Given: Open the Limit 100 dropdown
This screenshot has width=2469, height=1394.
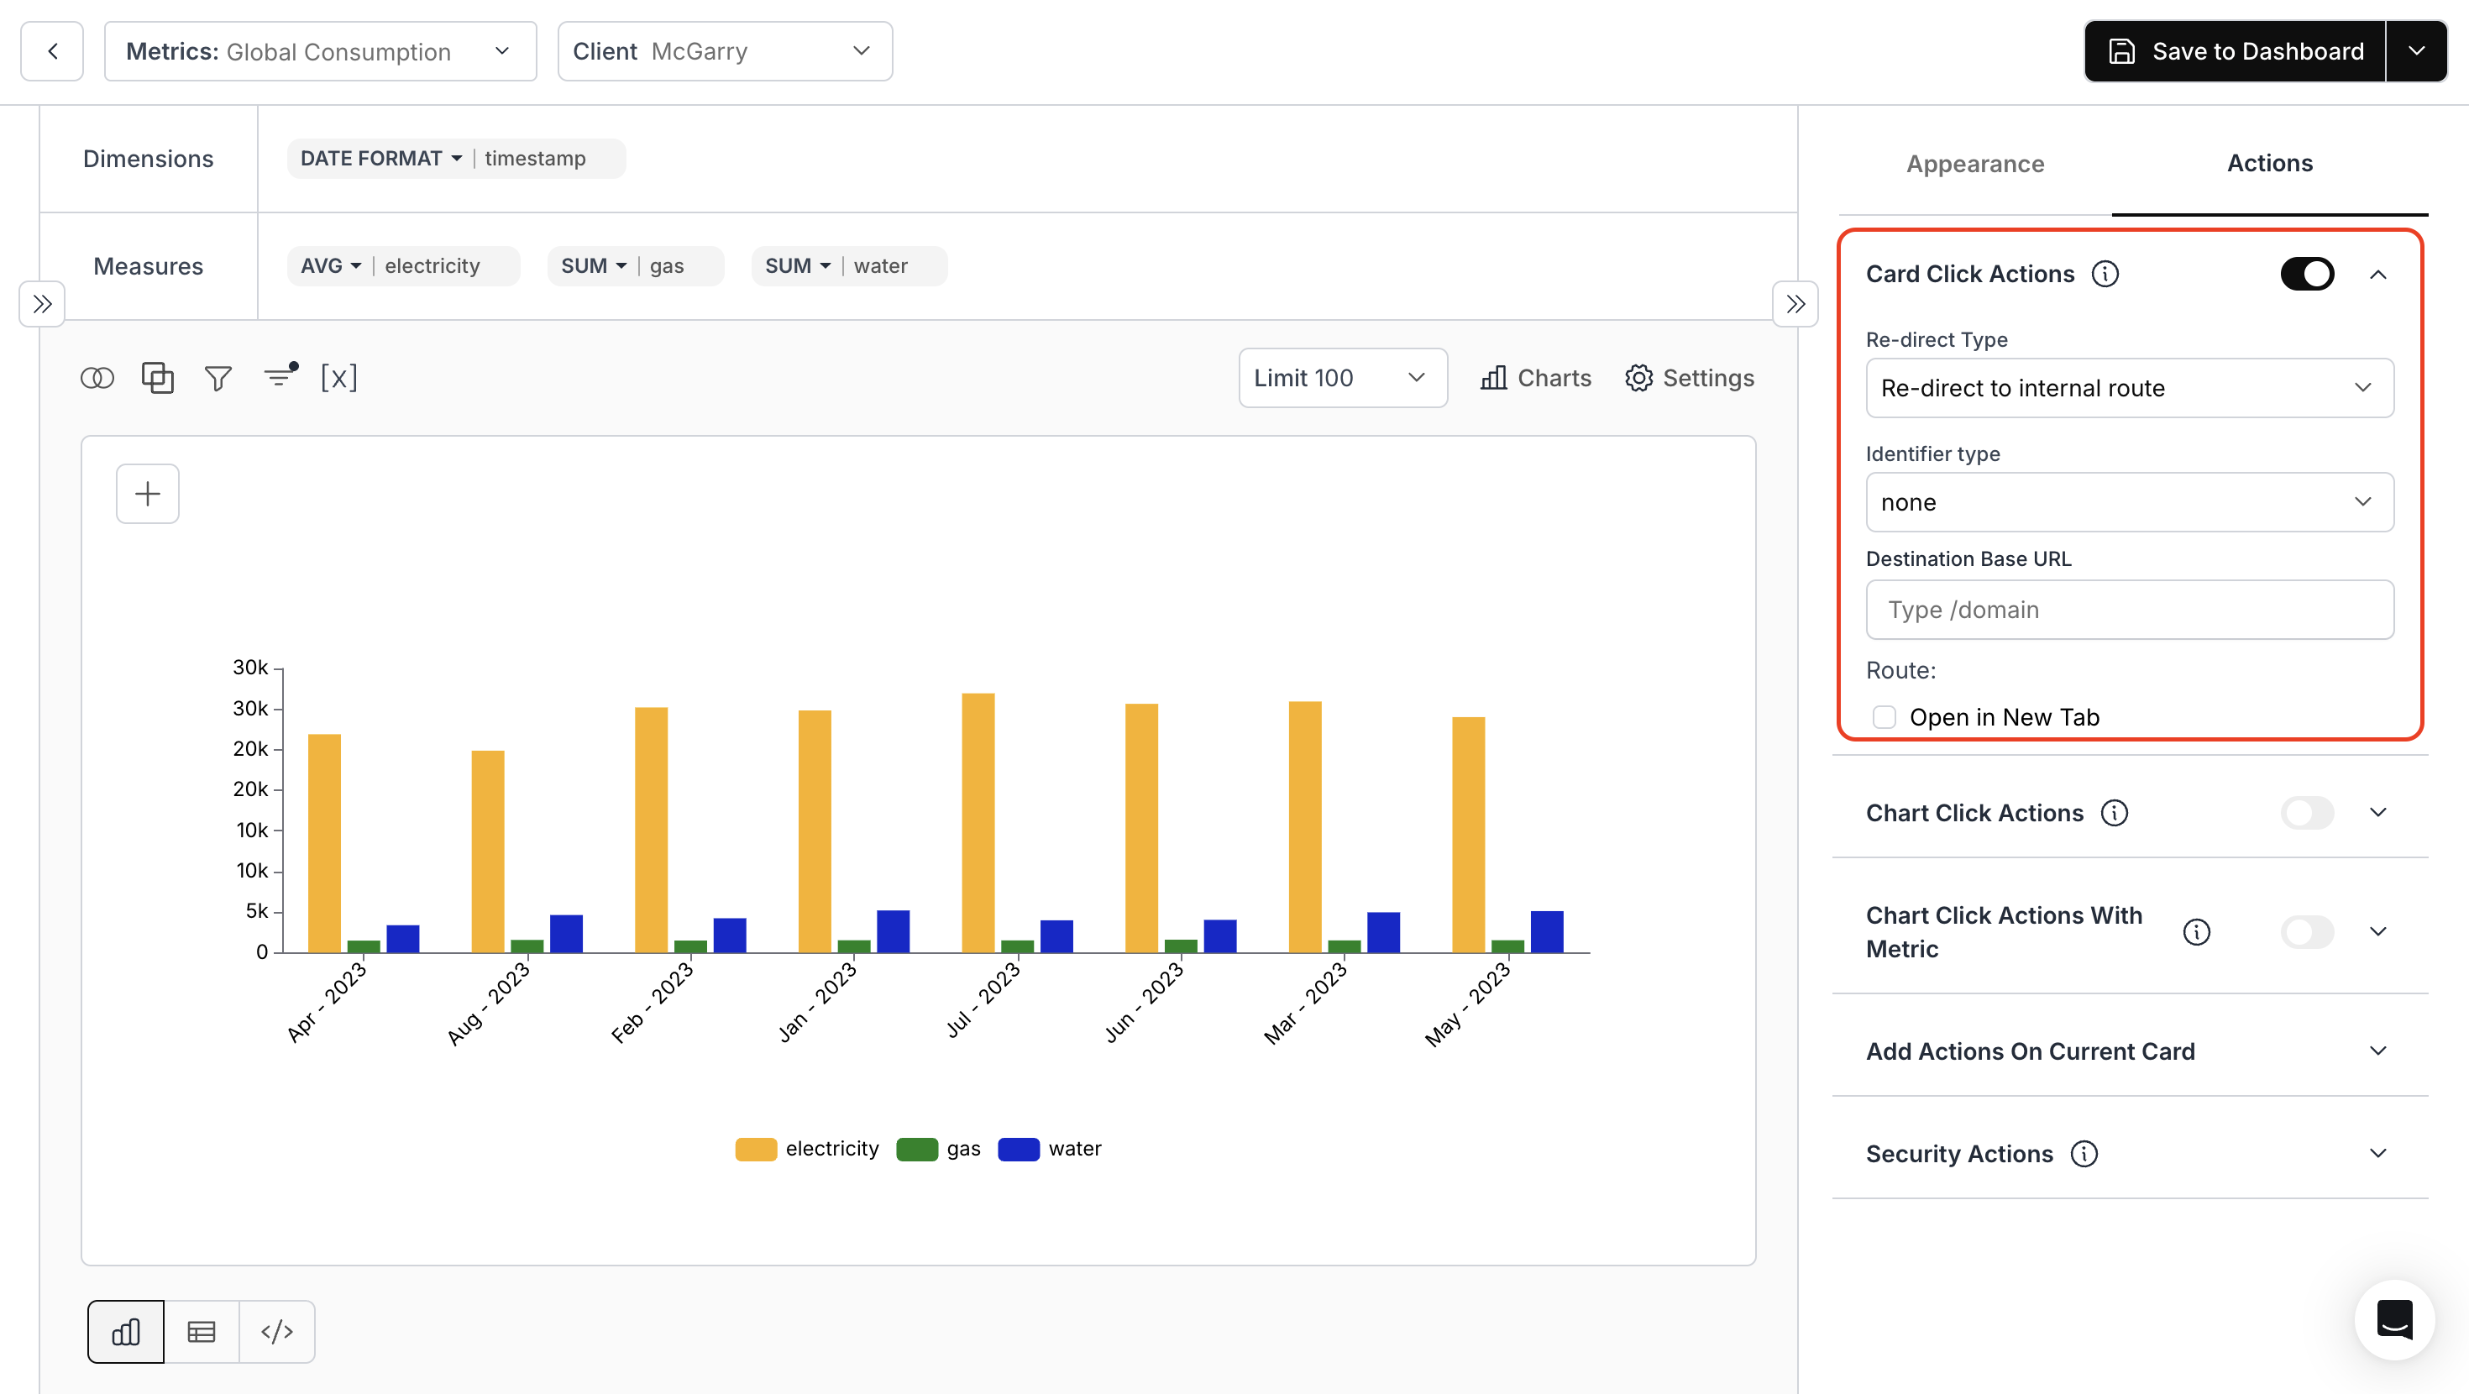Looking at the screenshot, I should click(x=1342, y=378).
